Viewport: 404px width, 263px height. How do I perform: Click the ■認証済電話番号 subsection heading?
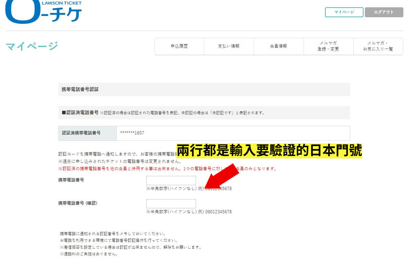pos(80,113)
